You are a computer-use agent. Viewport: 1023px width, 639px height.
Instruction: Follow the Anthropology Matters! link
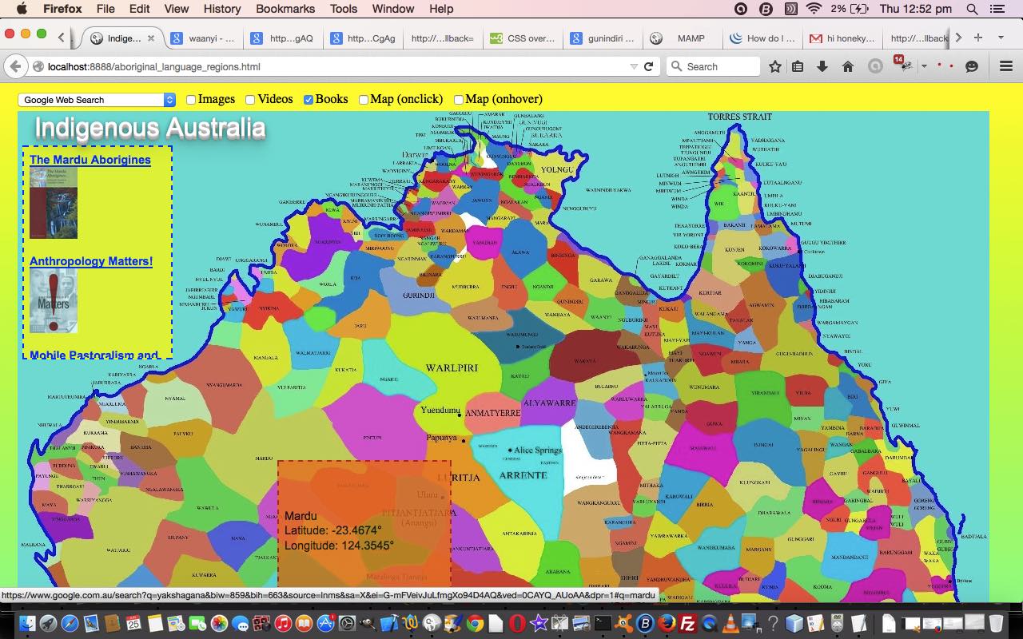[90, 261]
